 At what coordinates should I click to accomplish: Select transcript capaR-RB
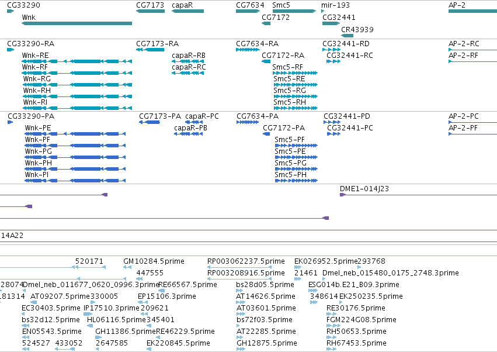point(187,61)
